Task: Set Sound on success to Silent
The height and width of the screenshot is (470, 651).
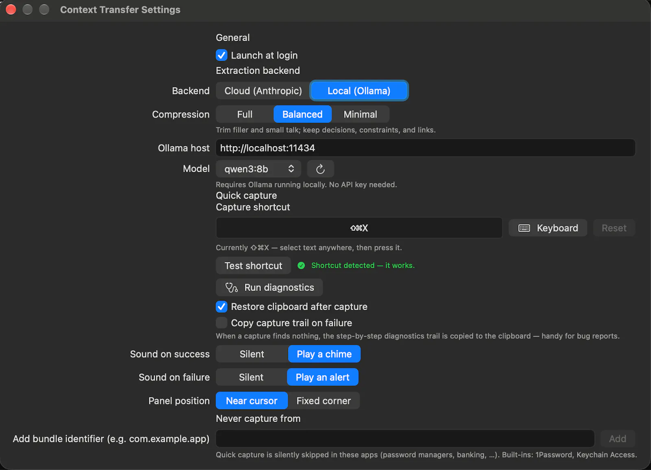Action: (252, 354)
